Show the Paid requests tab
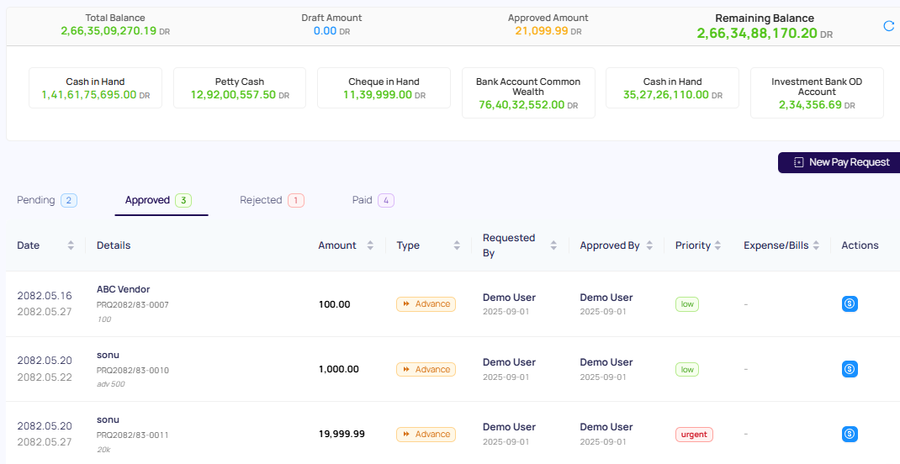The height and width of the screenshot is (464, 900). pyautogui.click(x=373, y=200)
